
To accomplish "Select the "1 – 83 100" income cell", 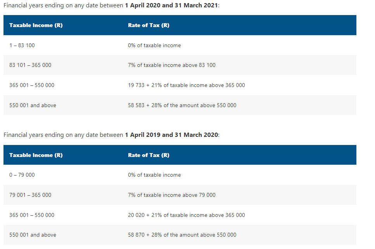I will tap(22, 45).
